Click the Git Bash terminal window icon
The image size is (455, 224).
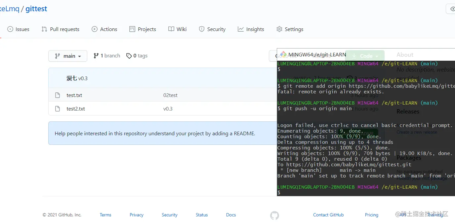(x=283, y=54)
